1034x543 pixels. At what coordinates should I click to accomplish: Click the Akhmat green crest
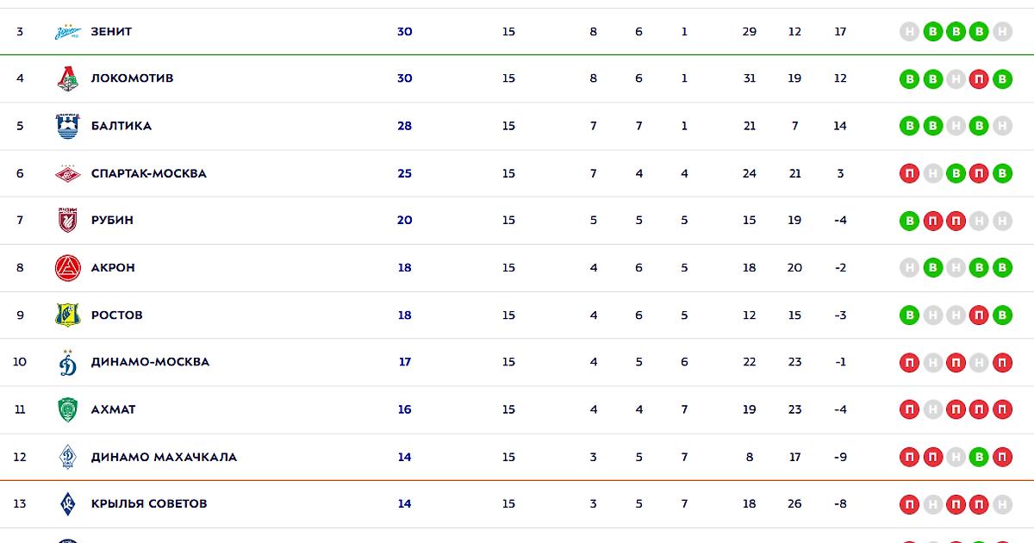[x=67, y=409]
